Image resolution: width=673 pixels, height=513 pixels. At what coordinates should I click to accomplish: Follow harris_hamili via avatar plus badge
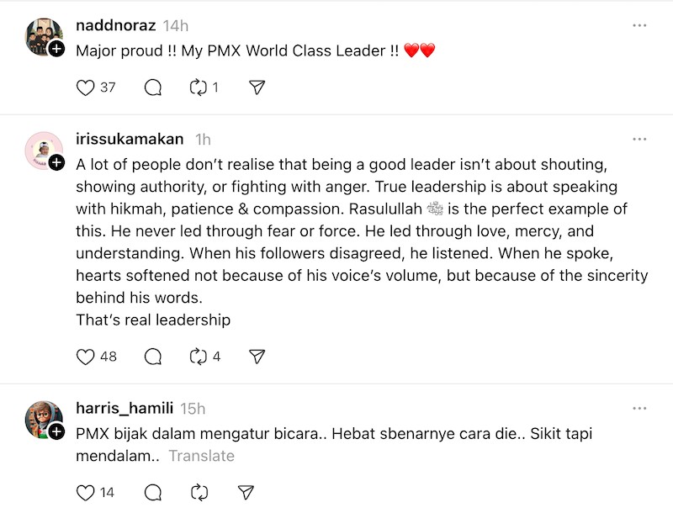[56, 432]
